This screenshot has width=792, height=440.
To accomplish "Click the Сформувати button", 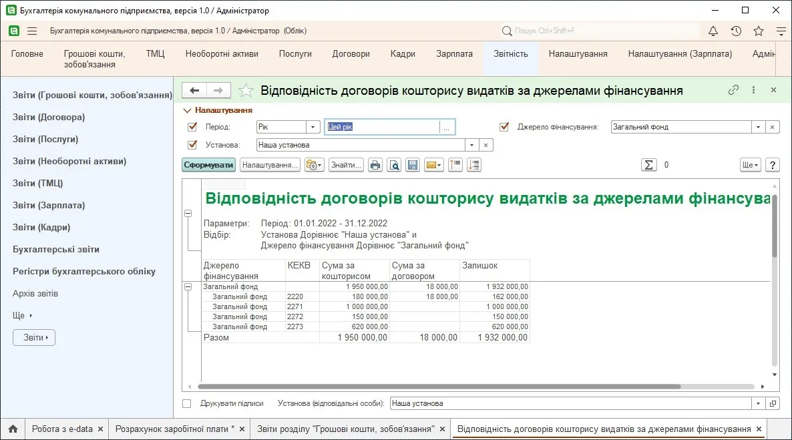I will point(208,165).
